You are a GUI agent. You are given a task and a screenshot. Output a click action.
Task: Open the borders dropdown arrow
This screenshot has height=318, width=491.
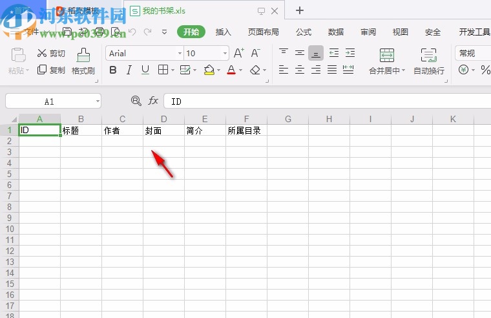pyautogui.click(x=173, y=70)
